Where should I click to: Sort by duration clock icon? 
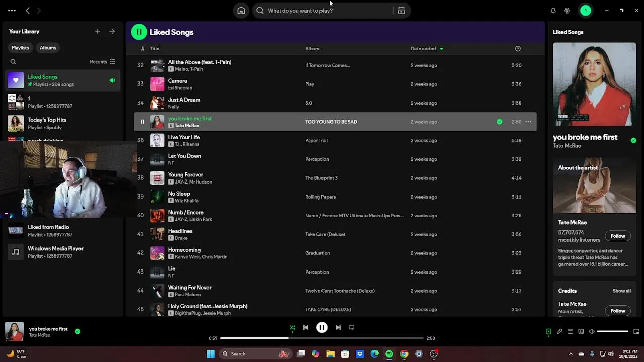point(518,49)
